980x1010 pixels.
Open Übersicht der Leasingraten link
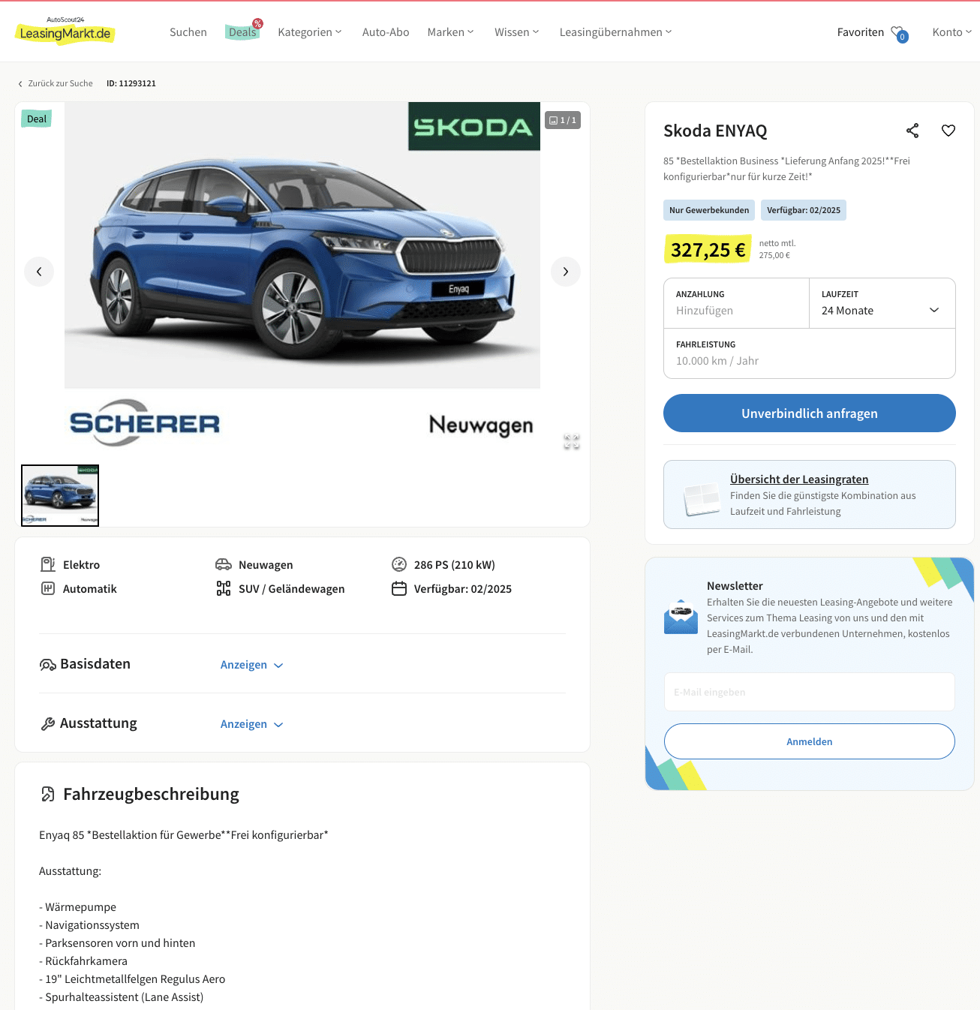(799, 479)
